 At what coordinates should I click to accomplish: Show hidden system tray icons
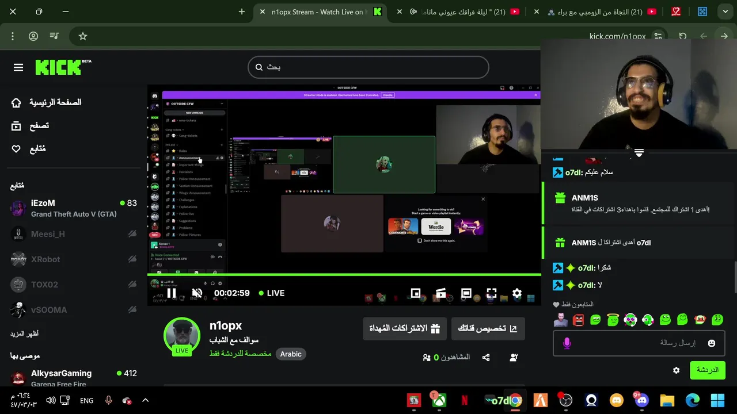click(x=146, y=400)
